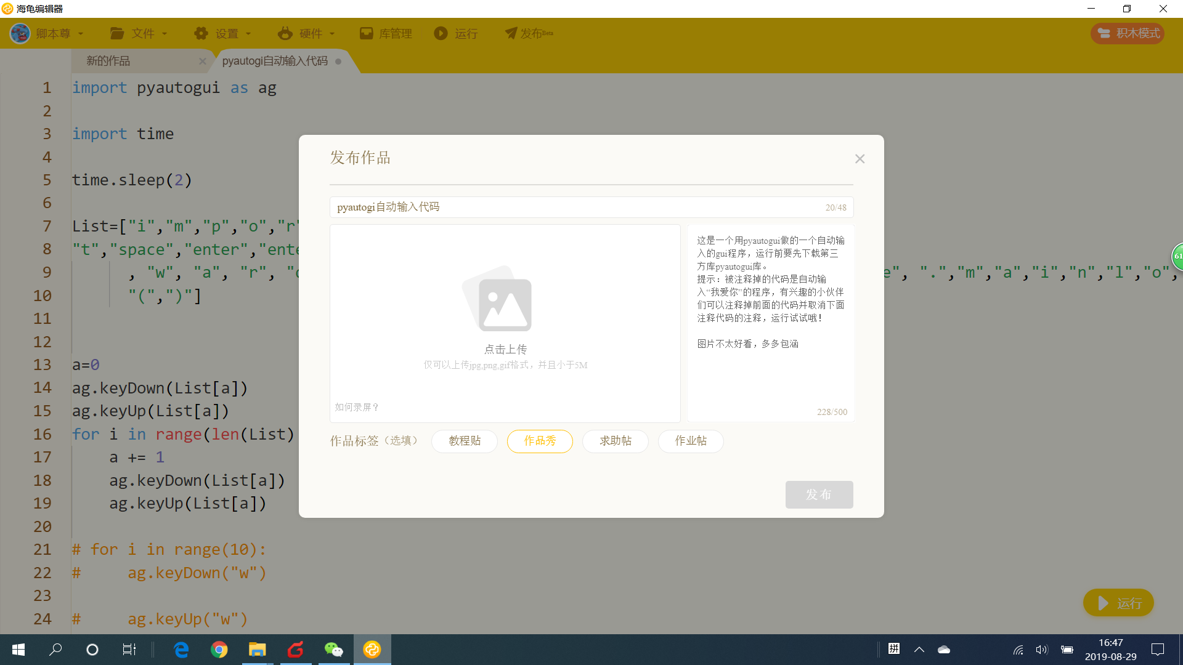
Task: Select the pyautogi自动输入代码 tab
Action: click(x=275, y=61)
